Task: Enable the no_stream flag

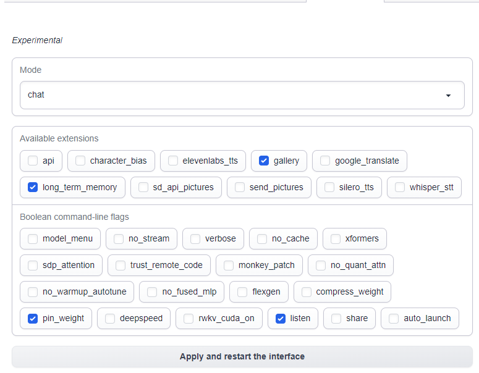Action: pyautogui.click(x=119, y=238)
